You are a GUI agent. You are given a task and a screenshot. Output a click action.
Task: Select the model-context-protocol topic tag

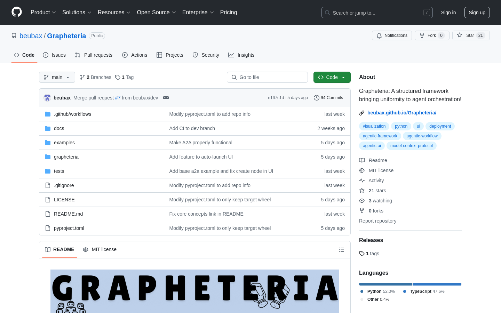coord(412,146)
